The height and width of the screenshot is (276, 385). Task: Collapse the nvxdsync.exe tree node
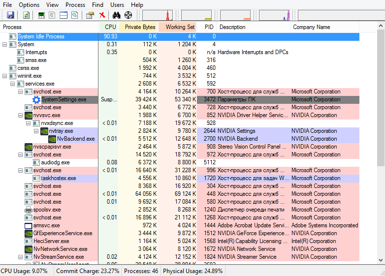click(28, 123)
